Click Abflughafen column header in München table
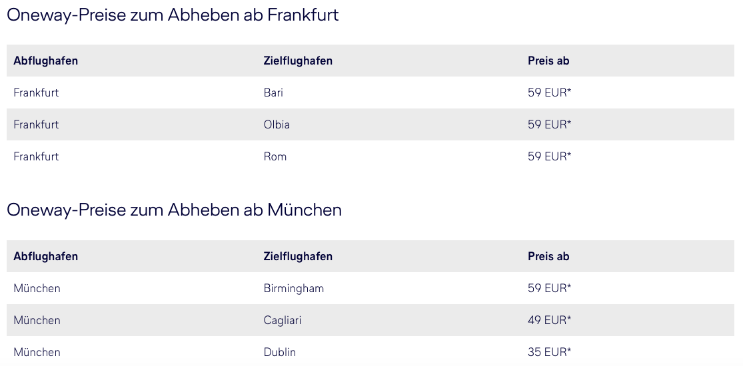The image size is (743, 366). [45, 256]
